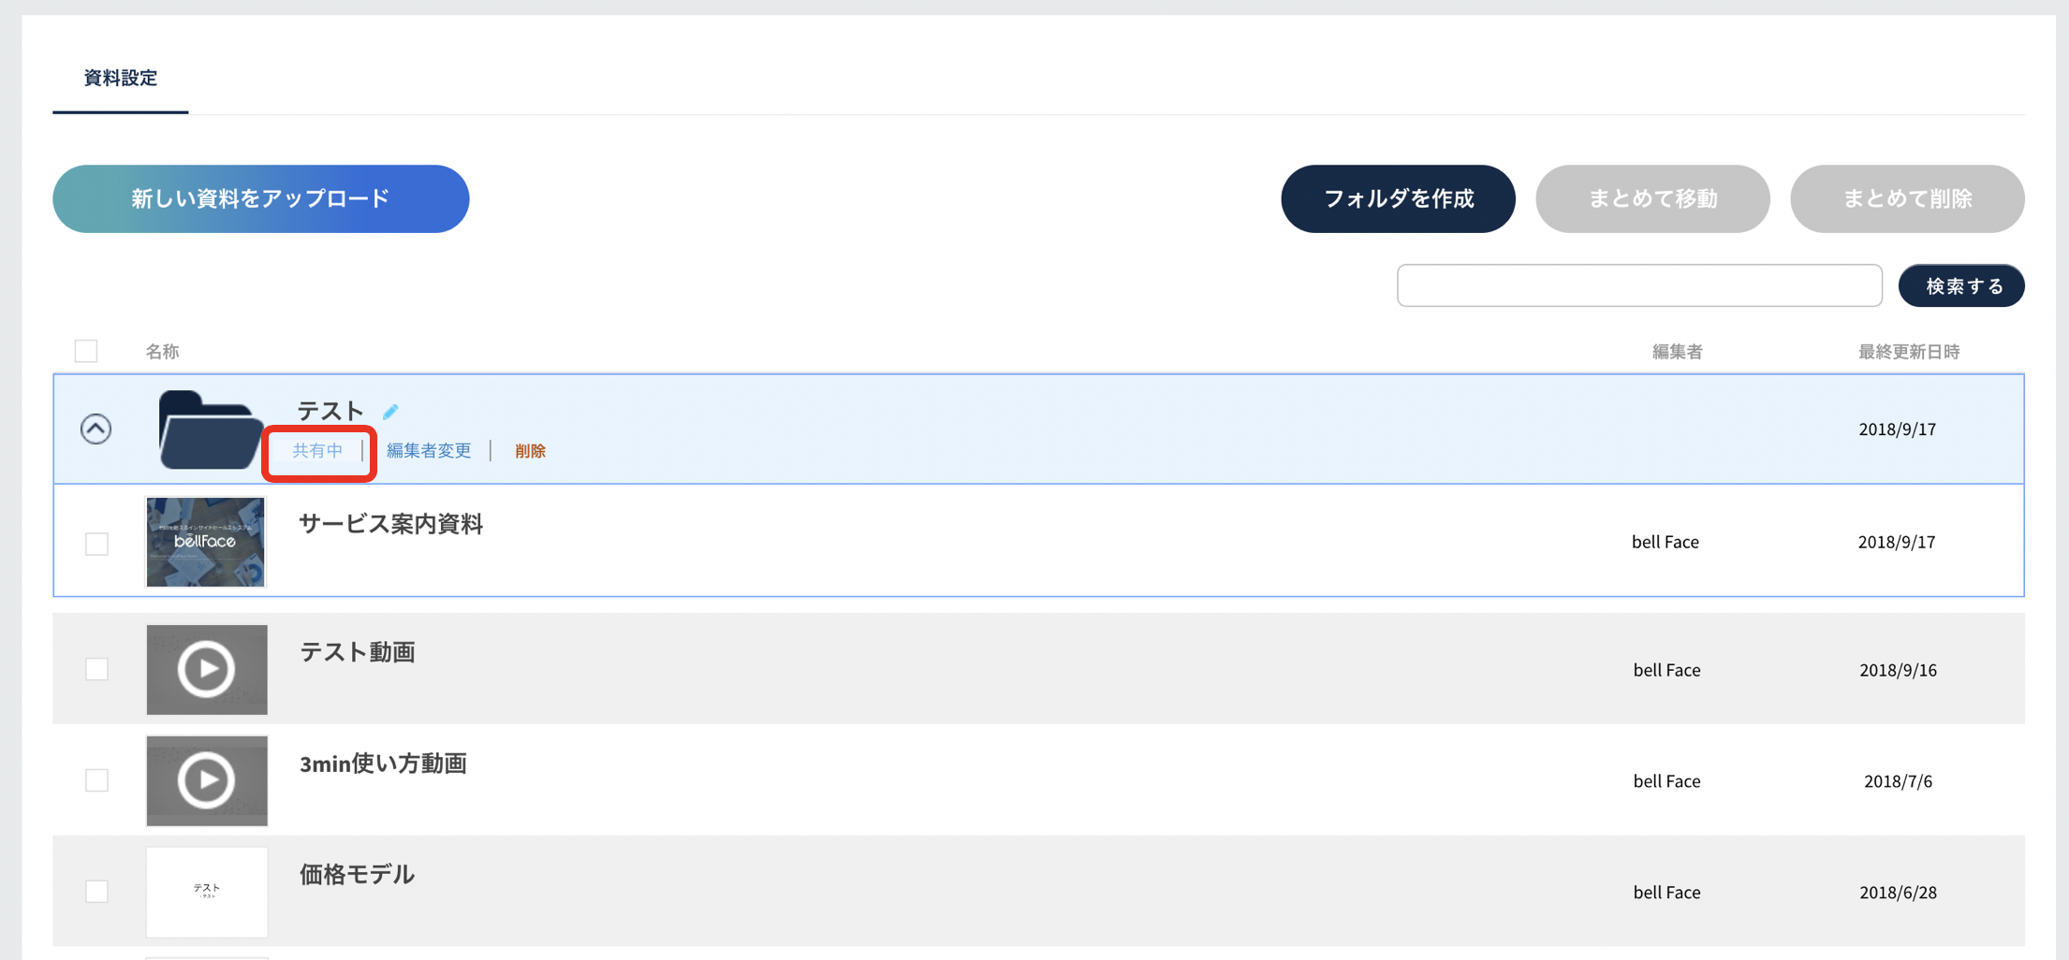Viewport: 2069px width, 960px height.
Task: Click the 検索する search button
Action: tap(1961, 285)
